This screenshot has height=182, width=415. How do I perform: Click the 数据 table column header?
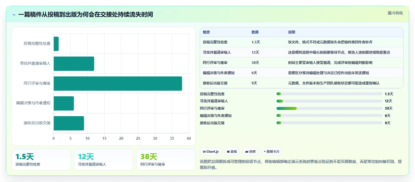click(255, 32)
